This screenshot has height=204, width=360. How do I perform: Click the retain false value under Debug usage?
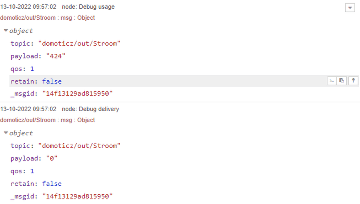coord(52,82)
